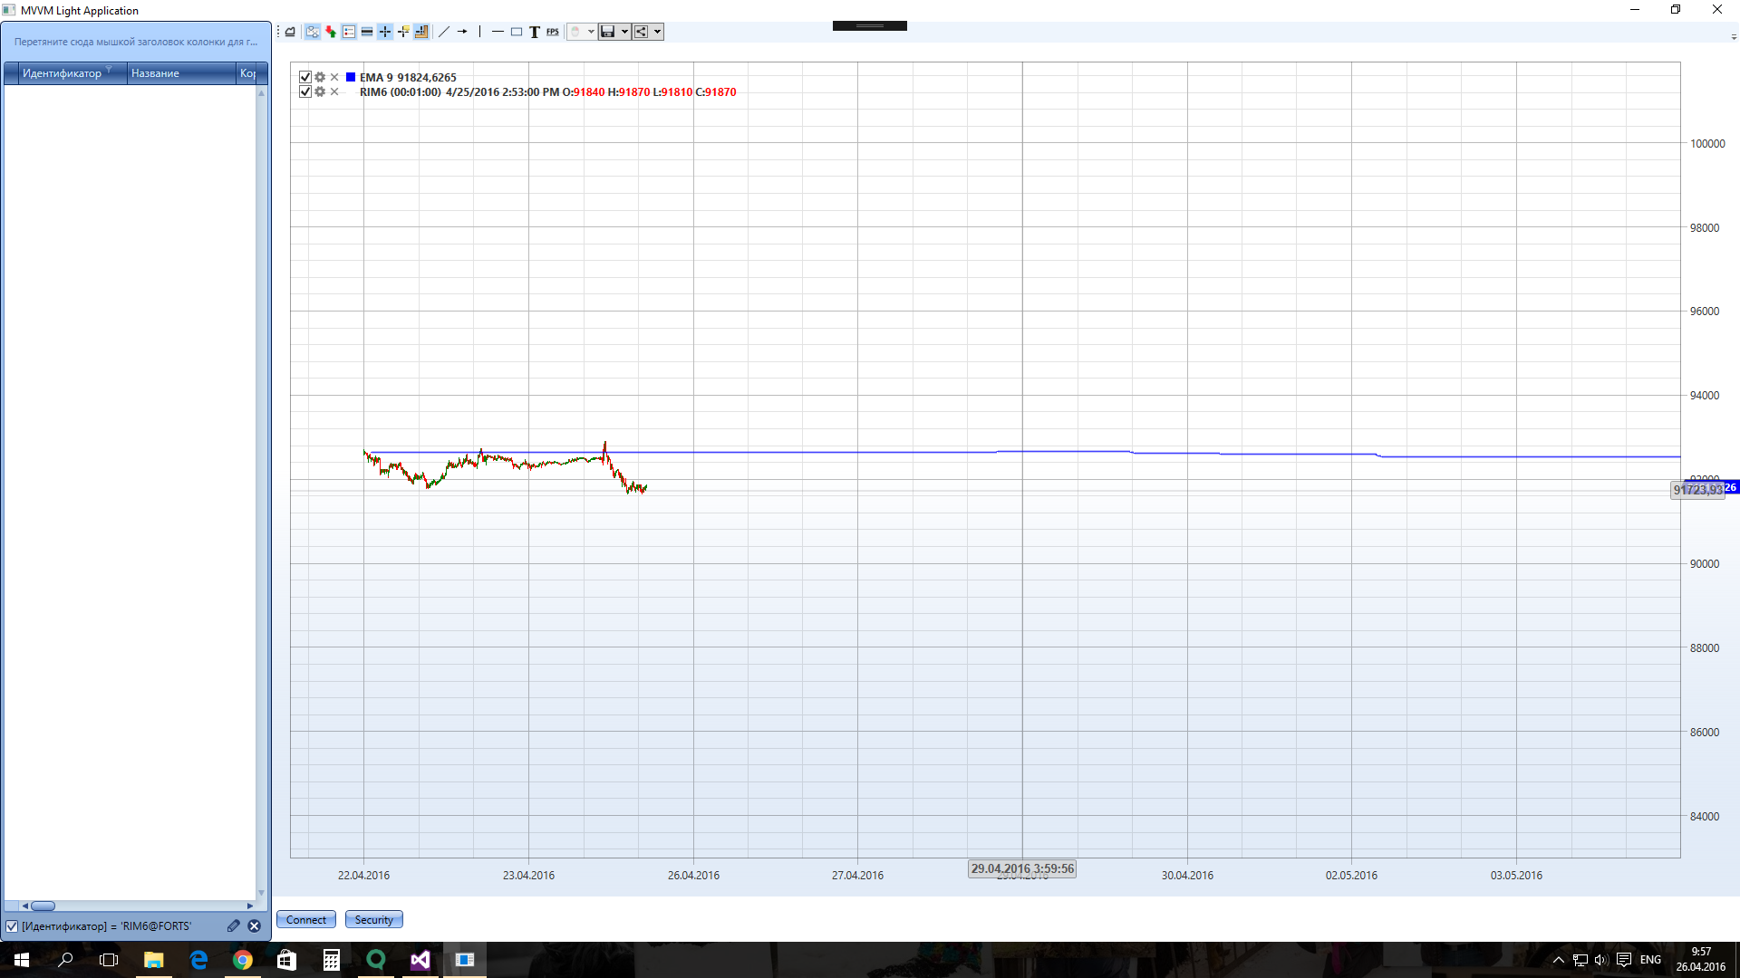Select the arrow annotation tool
Image resolution: width=1740 pixels, height=978 pixels.
click(x=462, y=32)
